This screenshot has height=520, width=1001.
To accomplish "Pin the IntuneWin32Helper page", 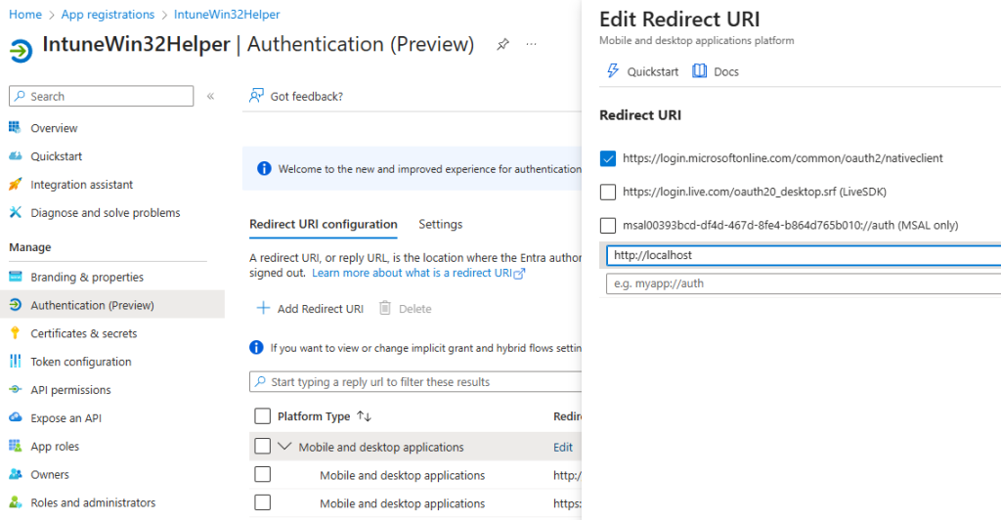I will tap(502, 45).
